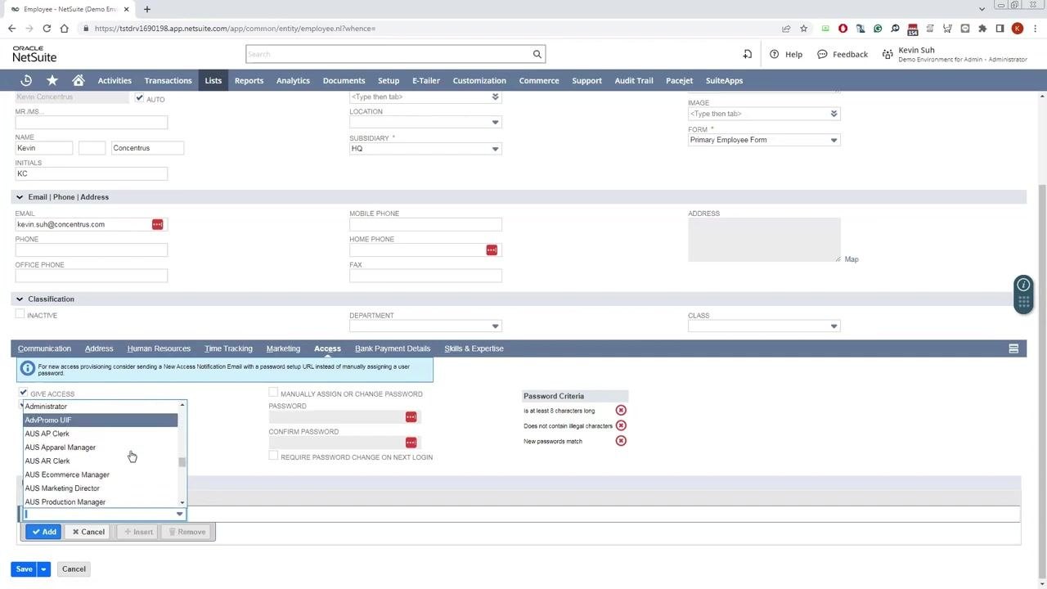
Task: Bookmark this page with the star icon
Action: pos(803,29)
